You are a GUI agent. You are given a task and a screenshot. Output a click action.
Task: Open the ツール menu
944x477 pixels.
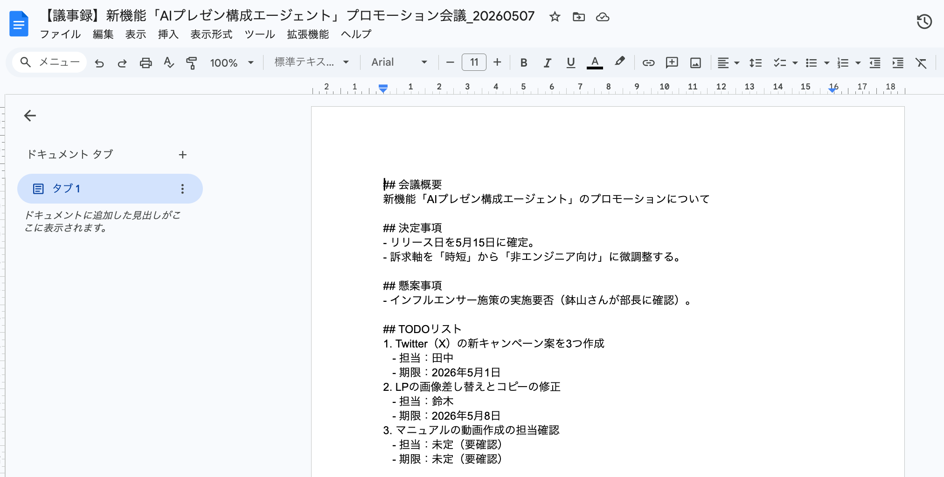pyautogui.click(x=260, y=34)
